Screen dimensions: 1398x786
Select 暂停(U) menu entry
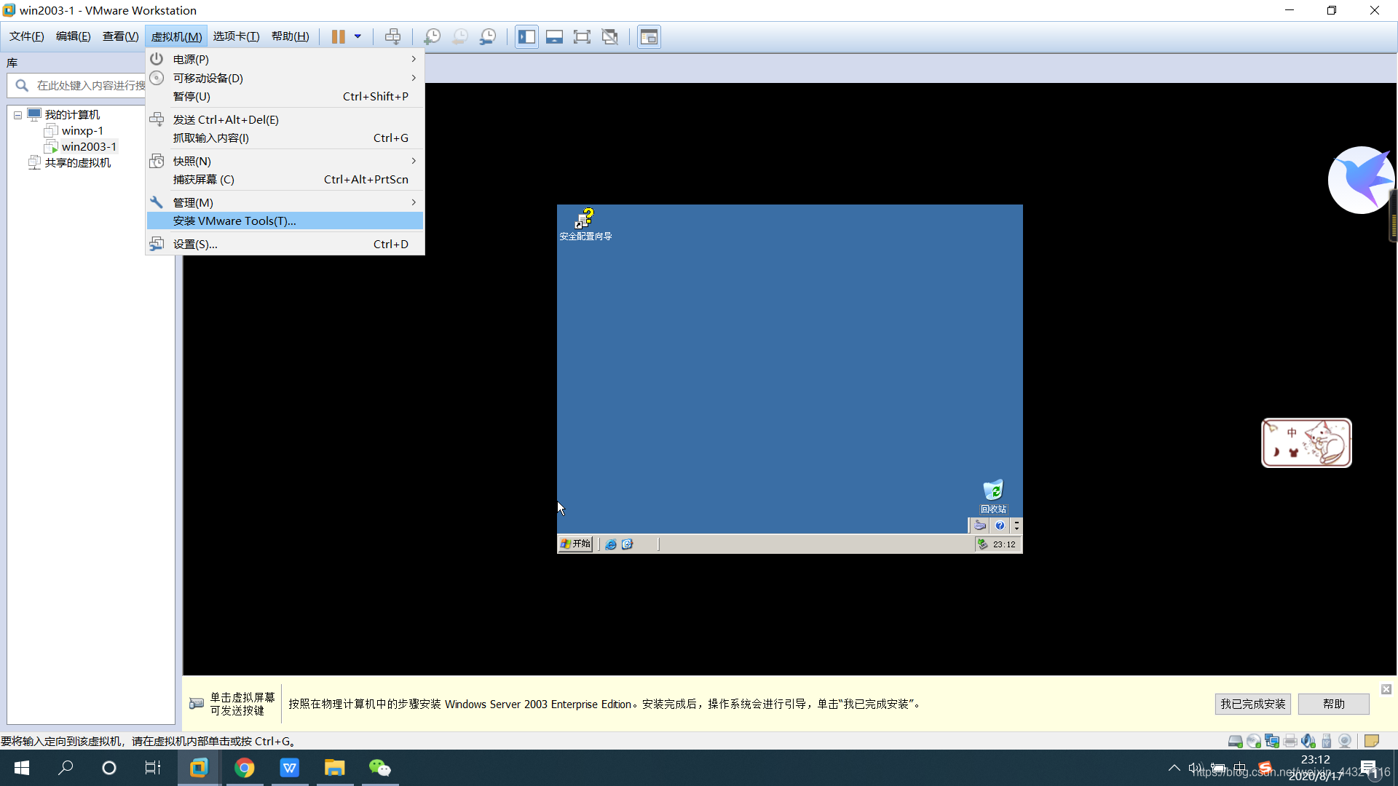[x=285, y=96]
